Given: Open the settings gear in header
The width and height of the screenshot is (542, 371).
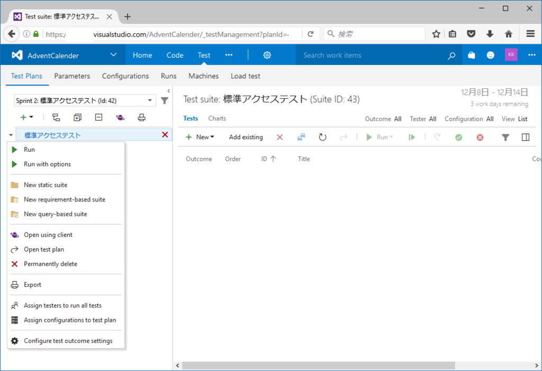Looking at the screenshot, I should click(x=267, y=55).
